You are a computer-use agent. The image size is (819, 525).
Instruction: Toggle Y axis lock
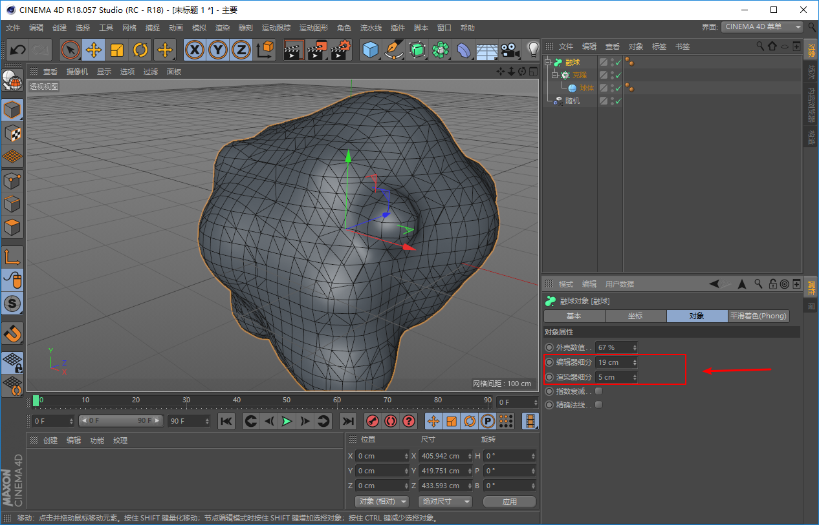pos(218,50)
